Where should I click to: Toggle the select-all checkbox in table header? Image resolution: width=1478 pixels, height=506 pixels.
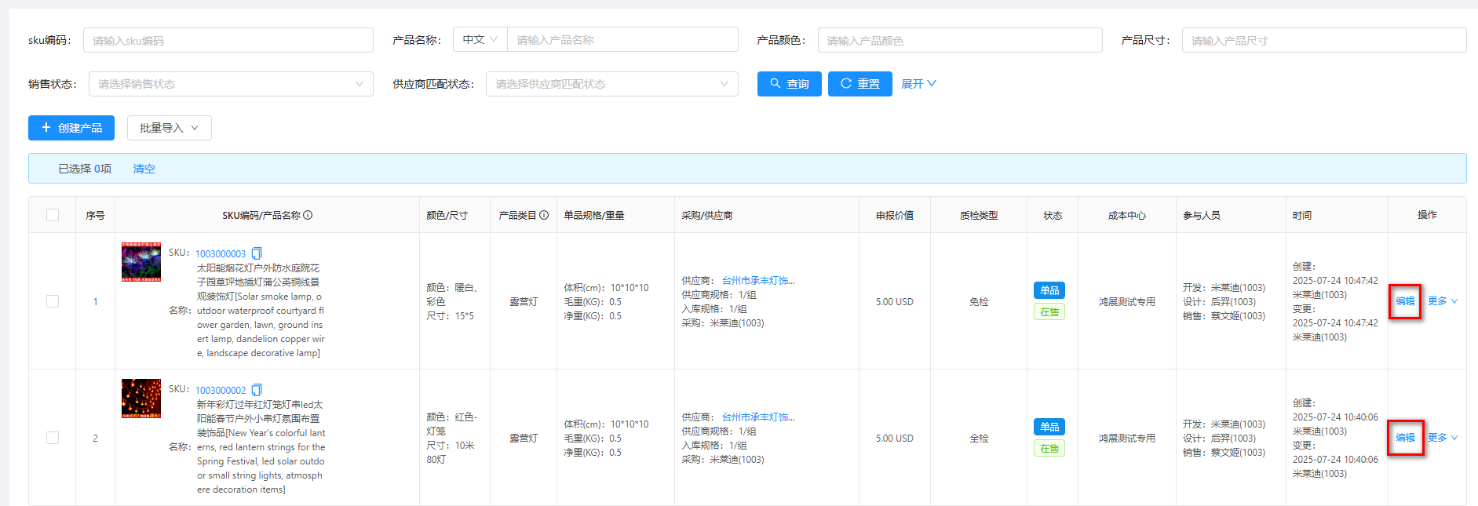pyautogui.click(x=53, y=215)
